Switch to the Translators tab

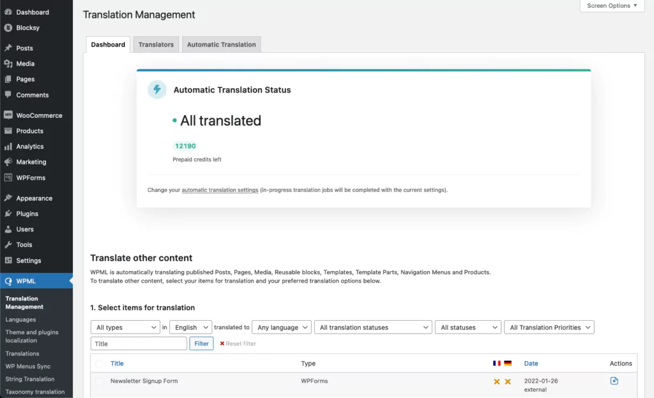[156, 45]
